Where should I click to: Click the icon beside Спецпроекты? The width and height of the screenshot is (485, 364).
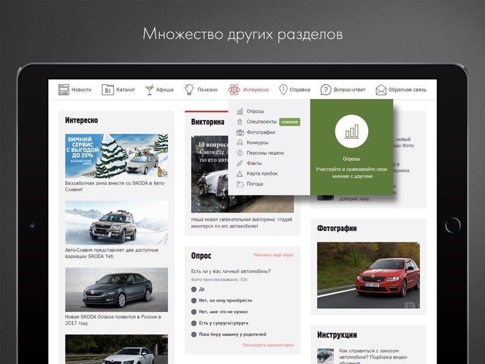click(x=240, y=122)
